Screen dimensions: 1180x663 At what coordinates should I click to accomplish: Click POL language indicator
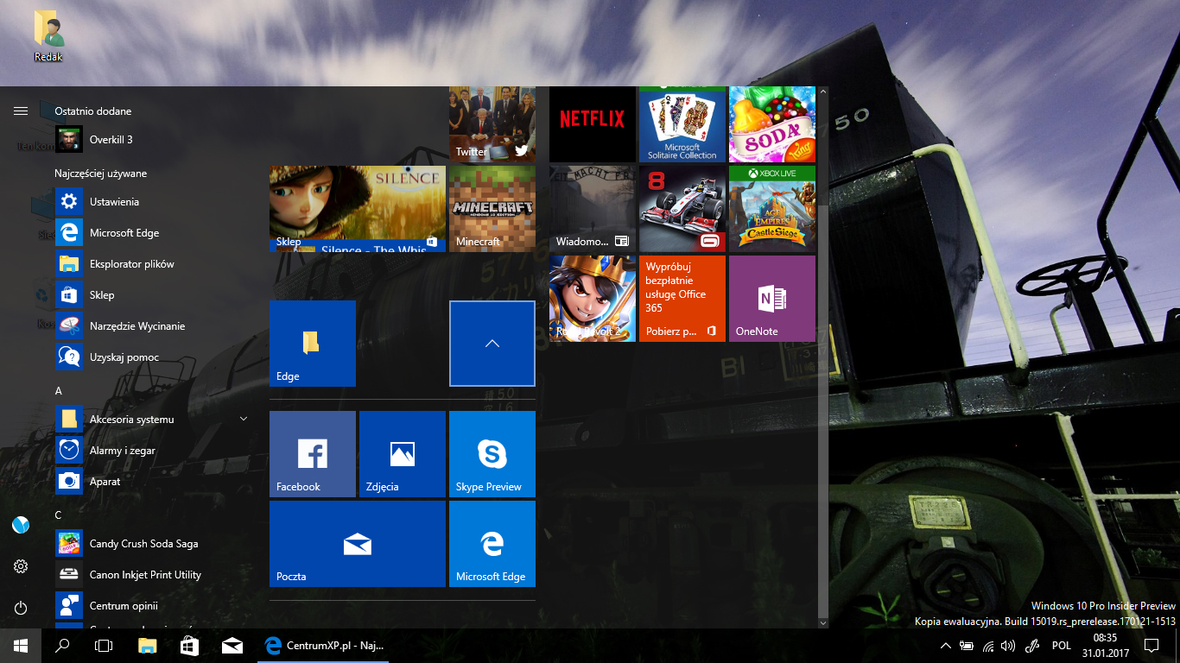pyautogui.click(x=1062, y=646)
